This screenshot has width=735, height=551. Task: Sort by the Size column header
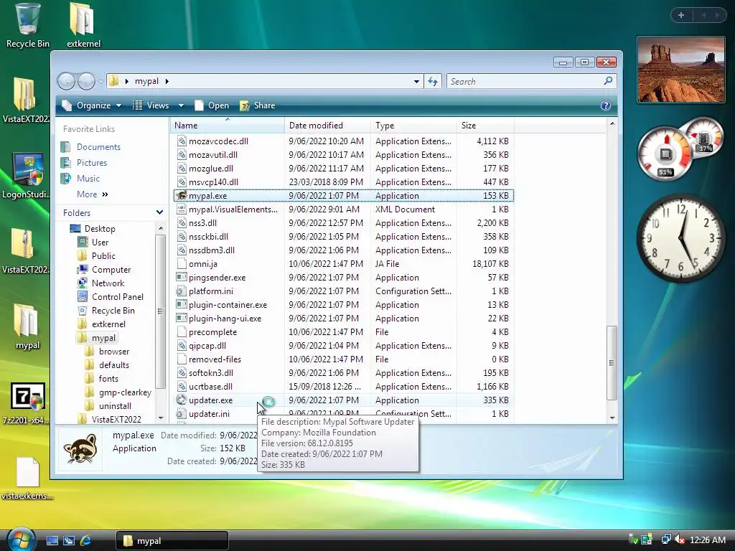(485, 125)
